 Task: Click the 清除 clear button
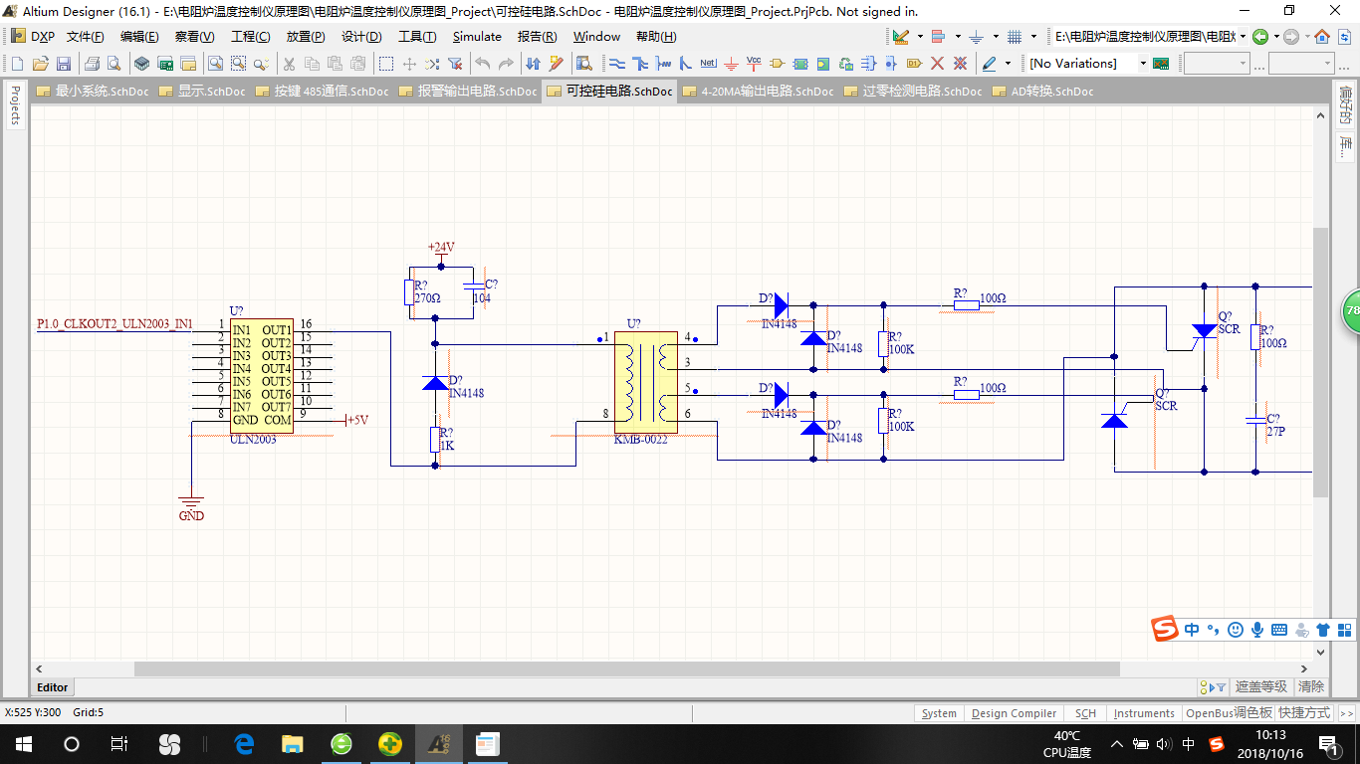[1311, 686]
